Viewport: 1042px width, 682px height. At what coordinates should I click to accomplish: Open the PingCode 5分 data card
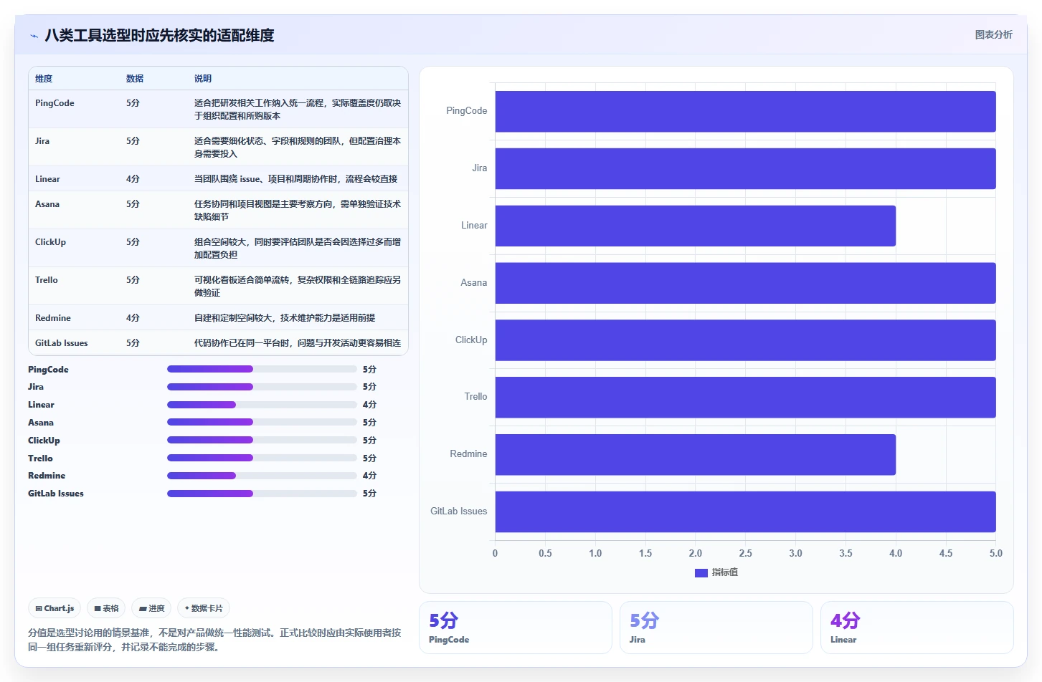(x=515, y=628)
